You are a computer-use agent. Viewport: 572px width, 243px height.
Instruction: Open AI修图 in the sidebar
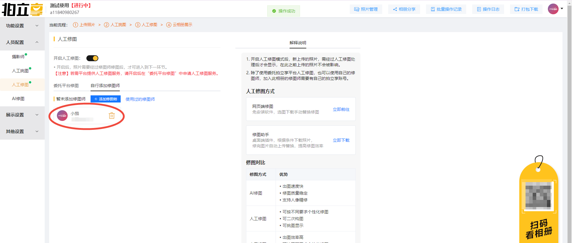[18, 99]
